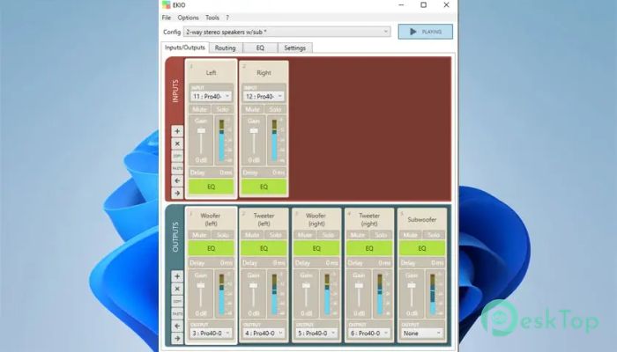This screenshot has width=617, height=352.
Task: Mute the Woofer (right) output
Action: (305, 235)
